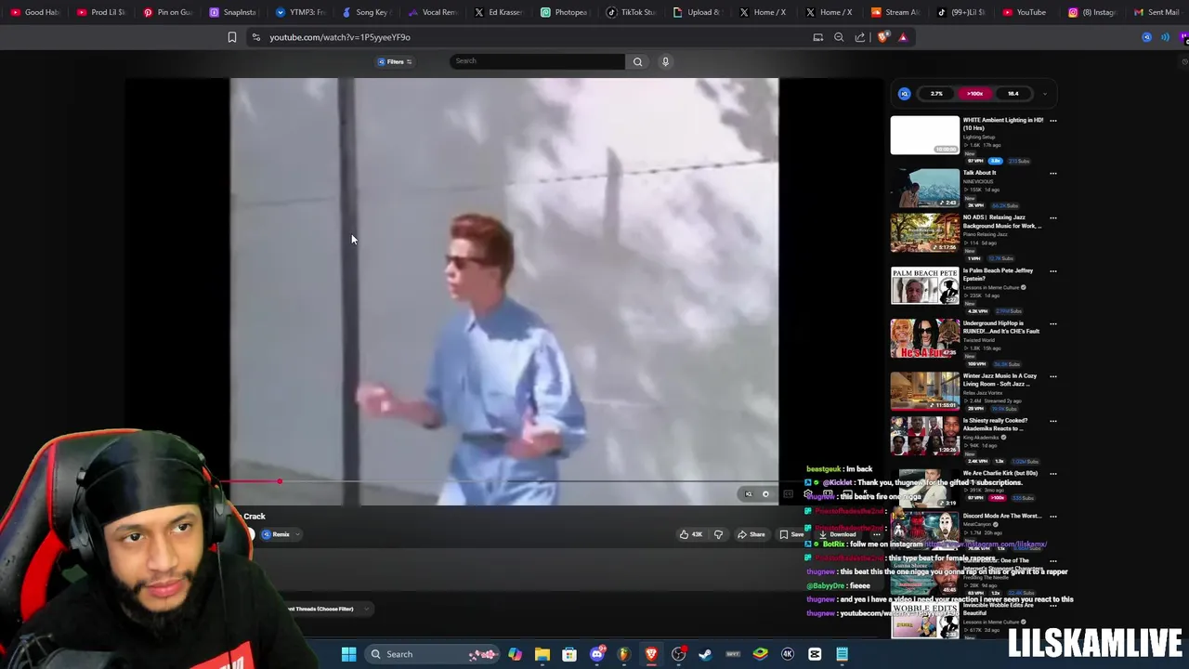Click the search magnifier button on YouTube
Screen dimensions: 1189x669
pyautogui.click(x=637, y=61)
